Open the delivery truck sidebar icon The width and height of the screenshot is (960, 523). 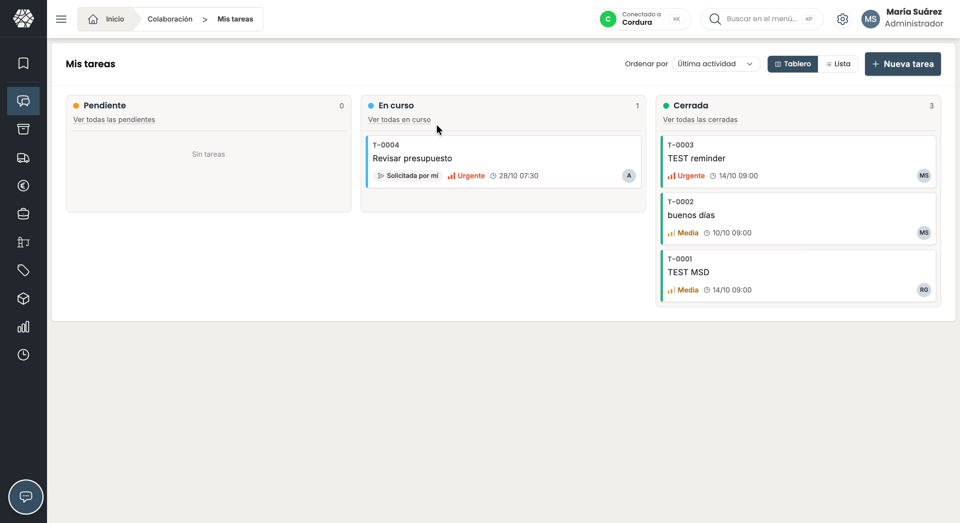coord(24,158)
